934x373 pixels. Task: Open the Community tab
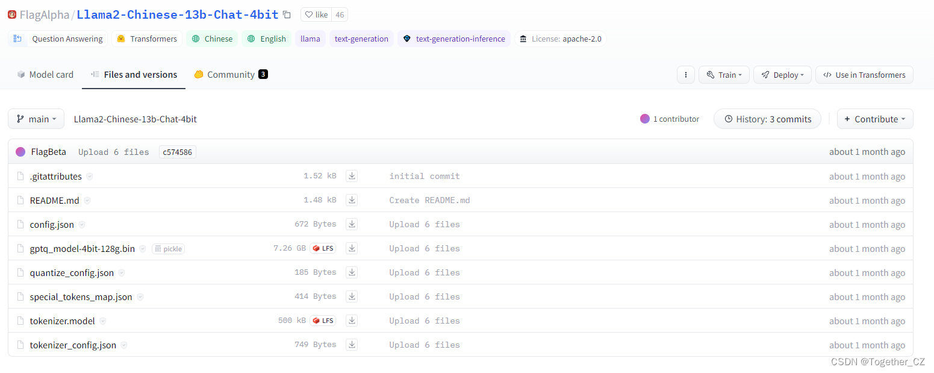coord(231,75)
